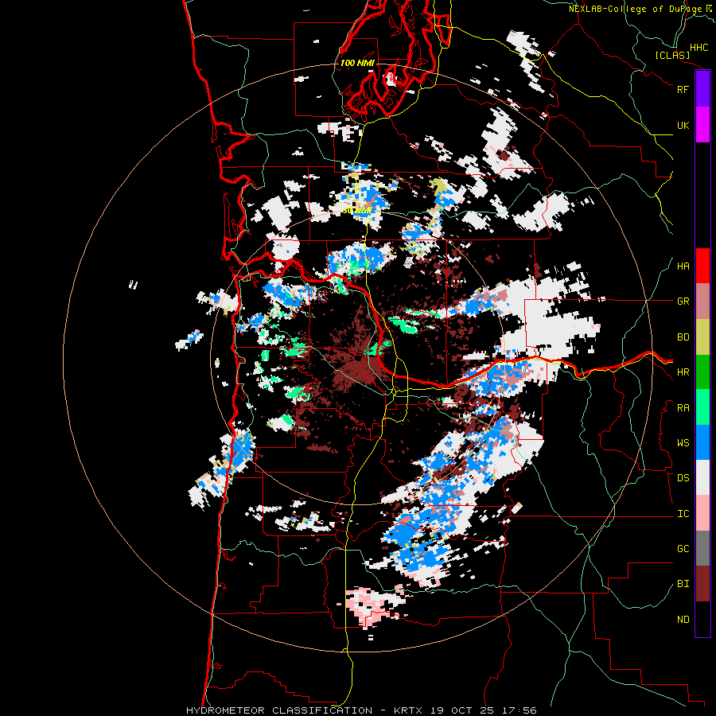Click the DS legend label
The width and height of the screenshot is (716, 716).
[x=683, y=478]
